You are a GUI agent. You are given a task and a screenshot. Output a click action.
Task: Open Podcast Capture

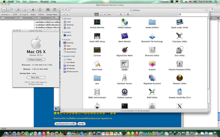(x=125, y=92)
